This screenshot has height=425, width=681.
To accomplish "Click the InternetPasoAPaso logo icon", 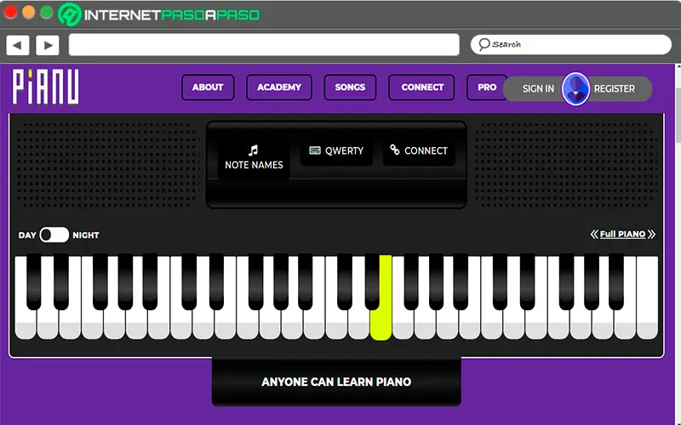I will (x=70, y=14).
